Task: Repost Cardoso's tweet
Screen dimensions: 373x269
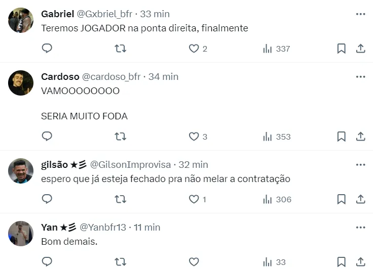Action: click(x=120, y=137)
